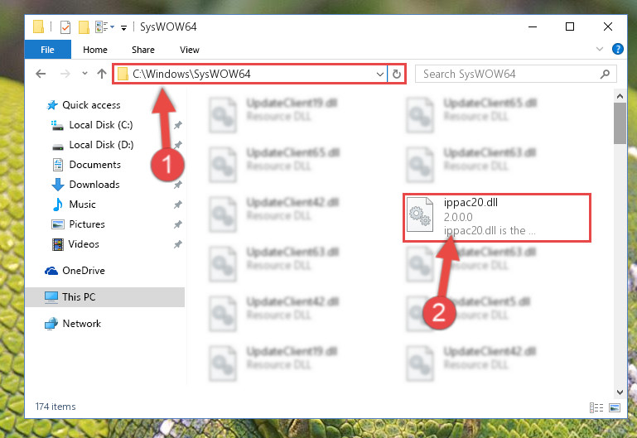Toggle the pin next to Music

click(x=177, y=205)
